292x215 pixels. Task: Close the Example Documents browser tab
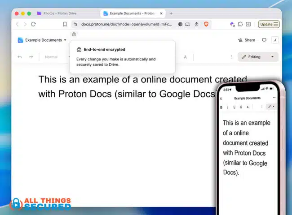point(161,13)
